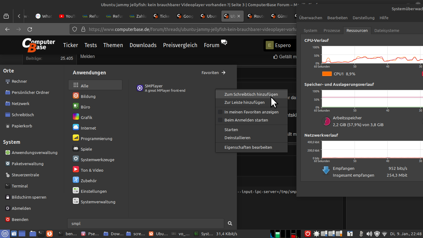Open Netzwerk from places list
The height and width of the screenshot is (238, 423).
(x=17, y=104)
